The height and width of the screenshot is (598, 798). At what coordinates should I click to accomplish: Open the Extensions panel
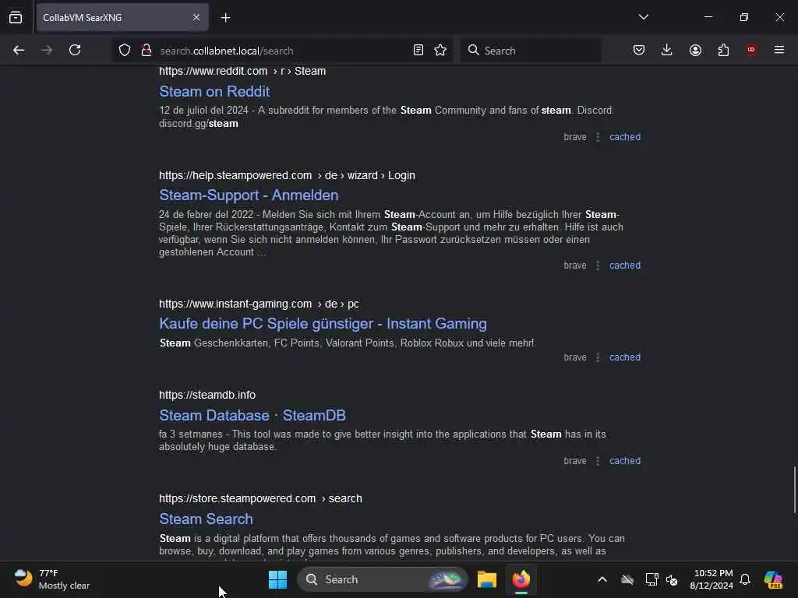pos(723,50)
